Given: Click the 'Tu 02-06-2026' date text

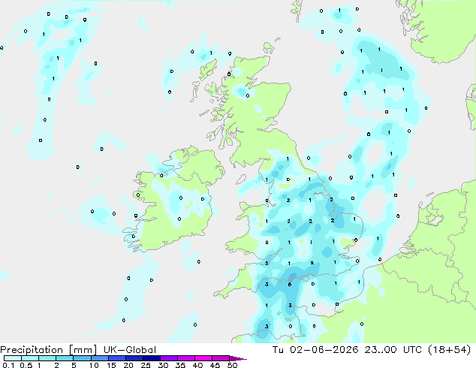Looking at the screenshot, I should [315, 350].
